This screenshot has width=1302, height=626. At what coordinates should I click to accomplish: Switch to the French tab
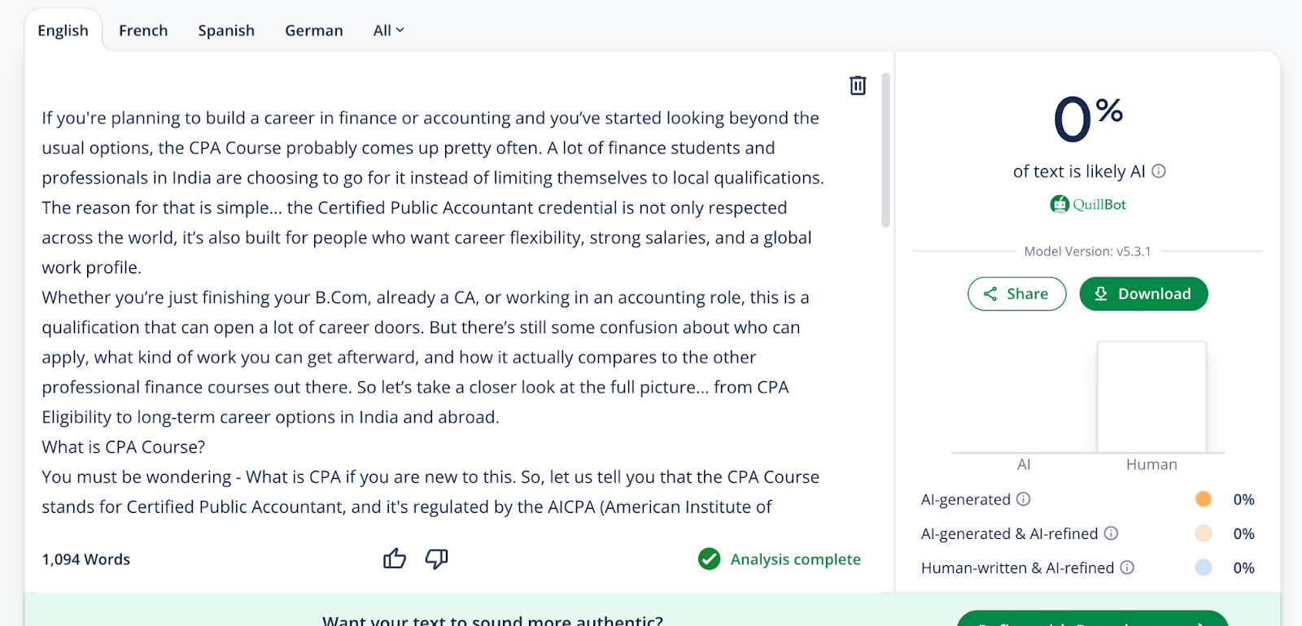(143, 30)
